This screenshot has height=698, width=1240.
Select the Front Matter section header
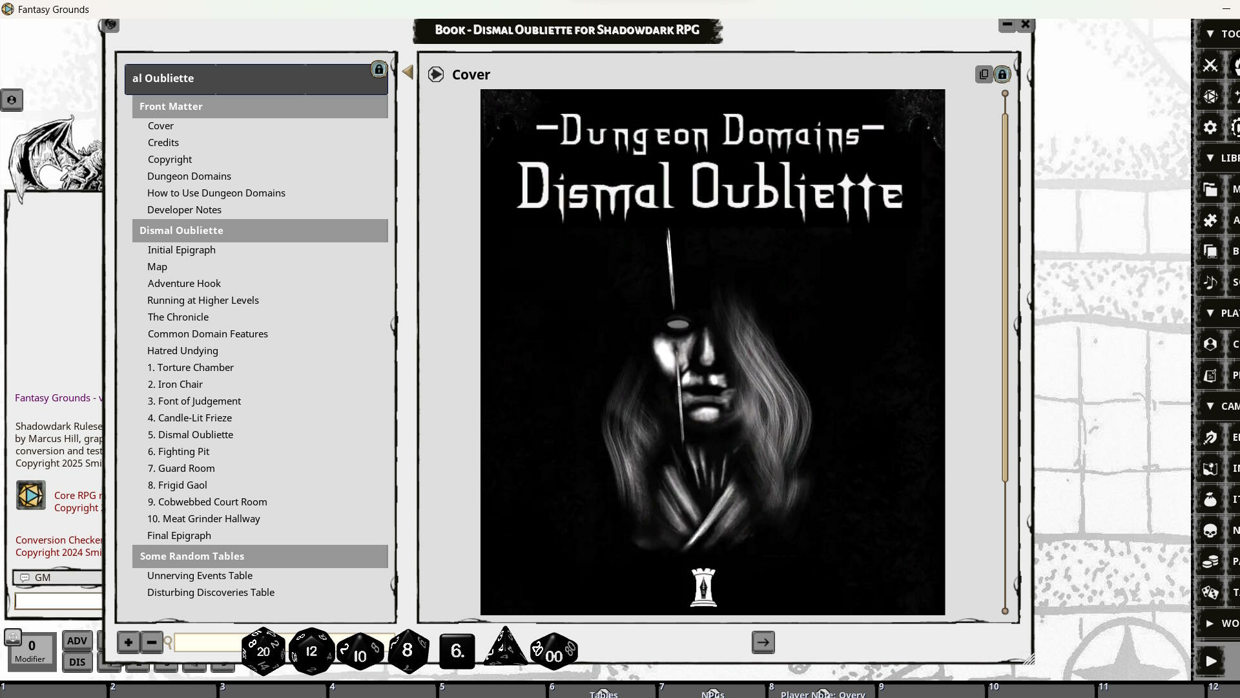click(x=260, y=106)
